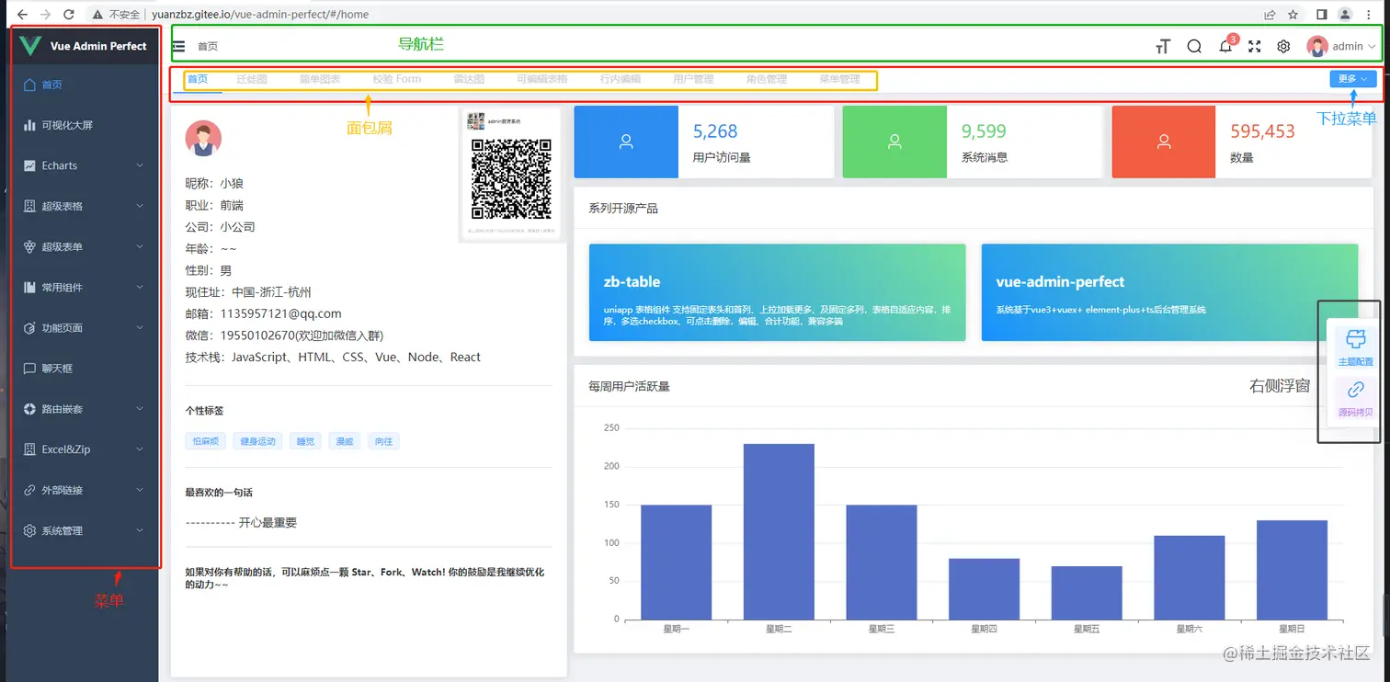
Task: Expand the 系统管理 submenu chevron
Action: (x=140, y=530)
